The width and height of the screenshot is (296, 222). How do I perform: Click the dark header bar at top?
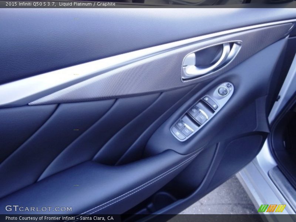148,5
